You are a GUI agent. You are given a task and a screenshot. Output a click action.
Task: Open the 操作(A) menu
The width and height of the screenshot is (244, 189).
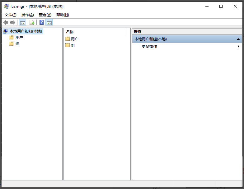27,15
